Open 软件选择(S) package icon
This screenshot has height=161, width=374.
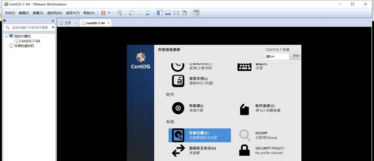pyautogui.click(x=244, y=109)
